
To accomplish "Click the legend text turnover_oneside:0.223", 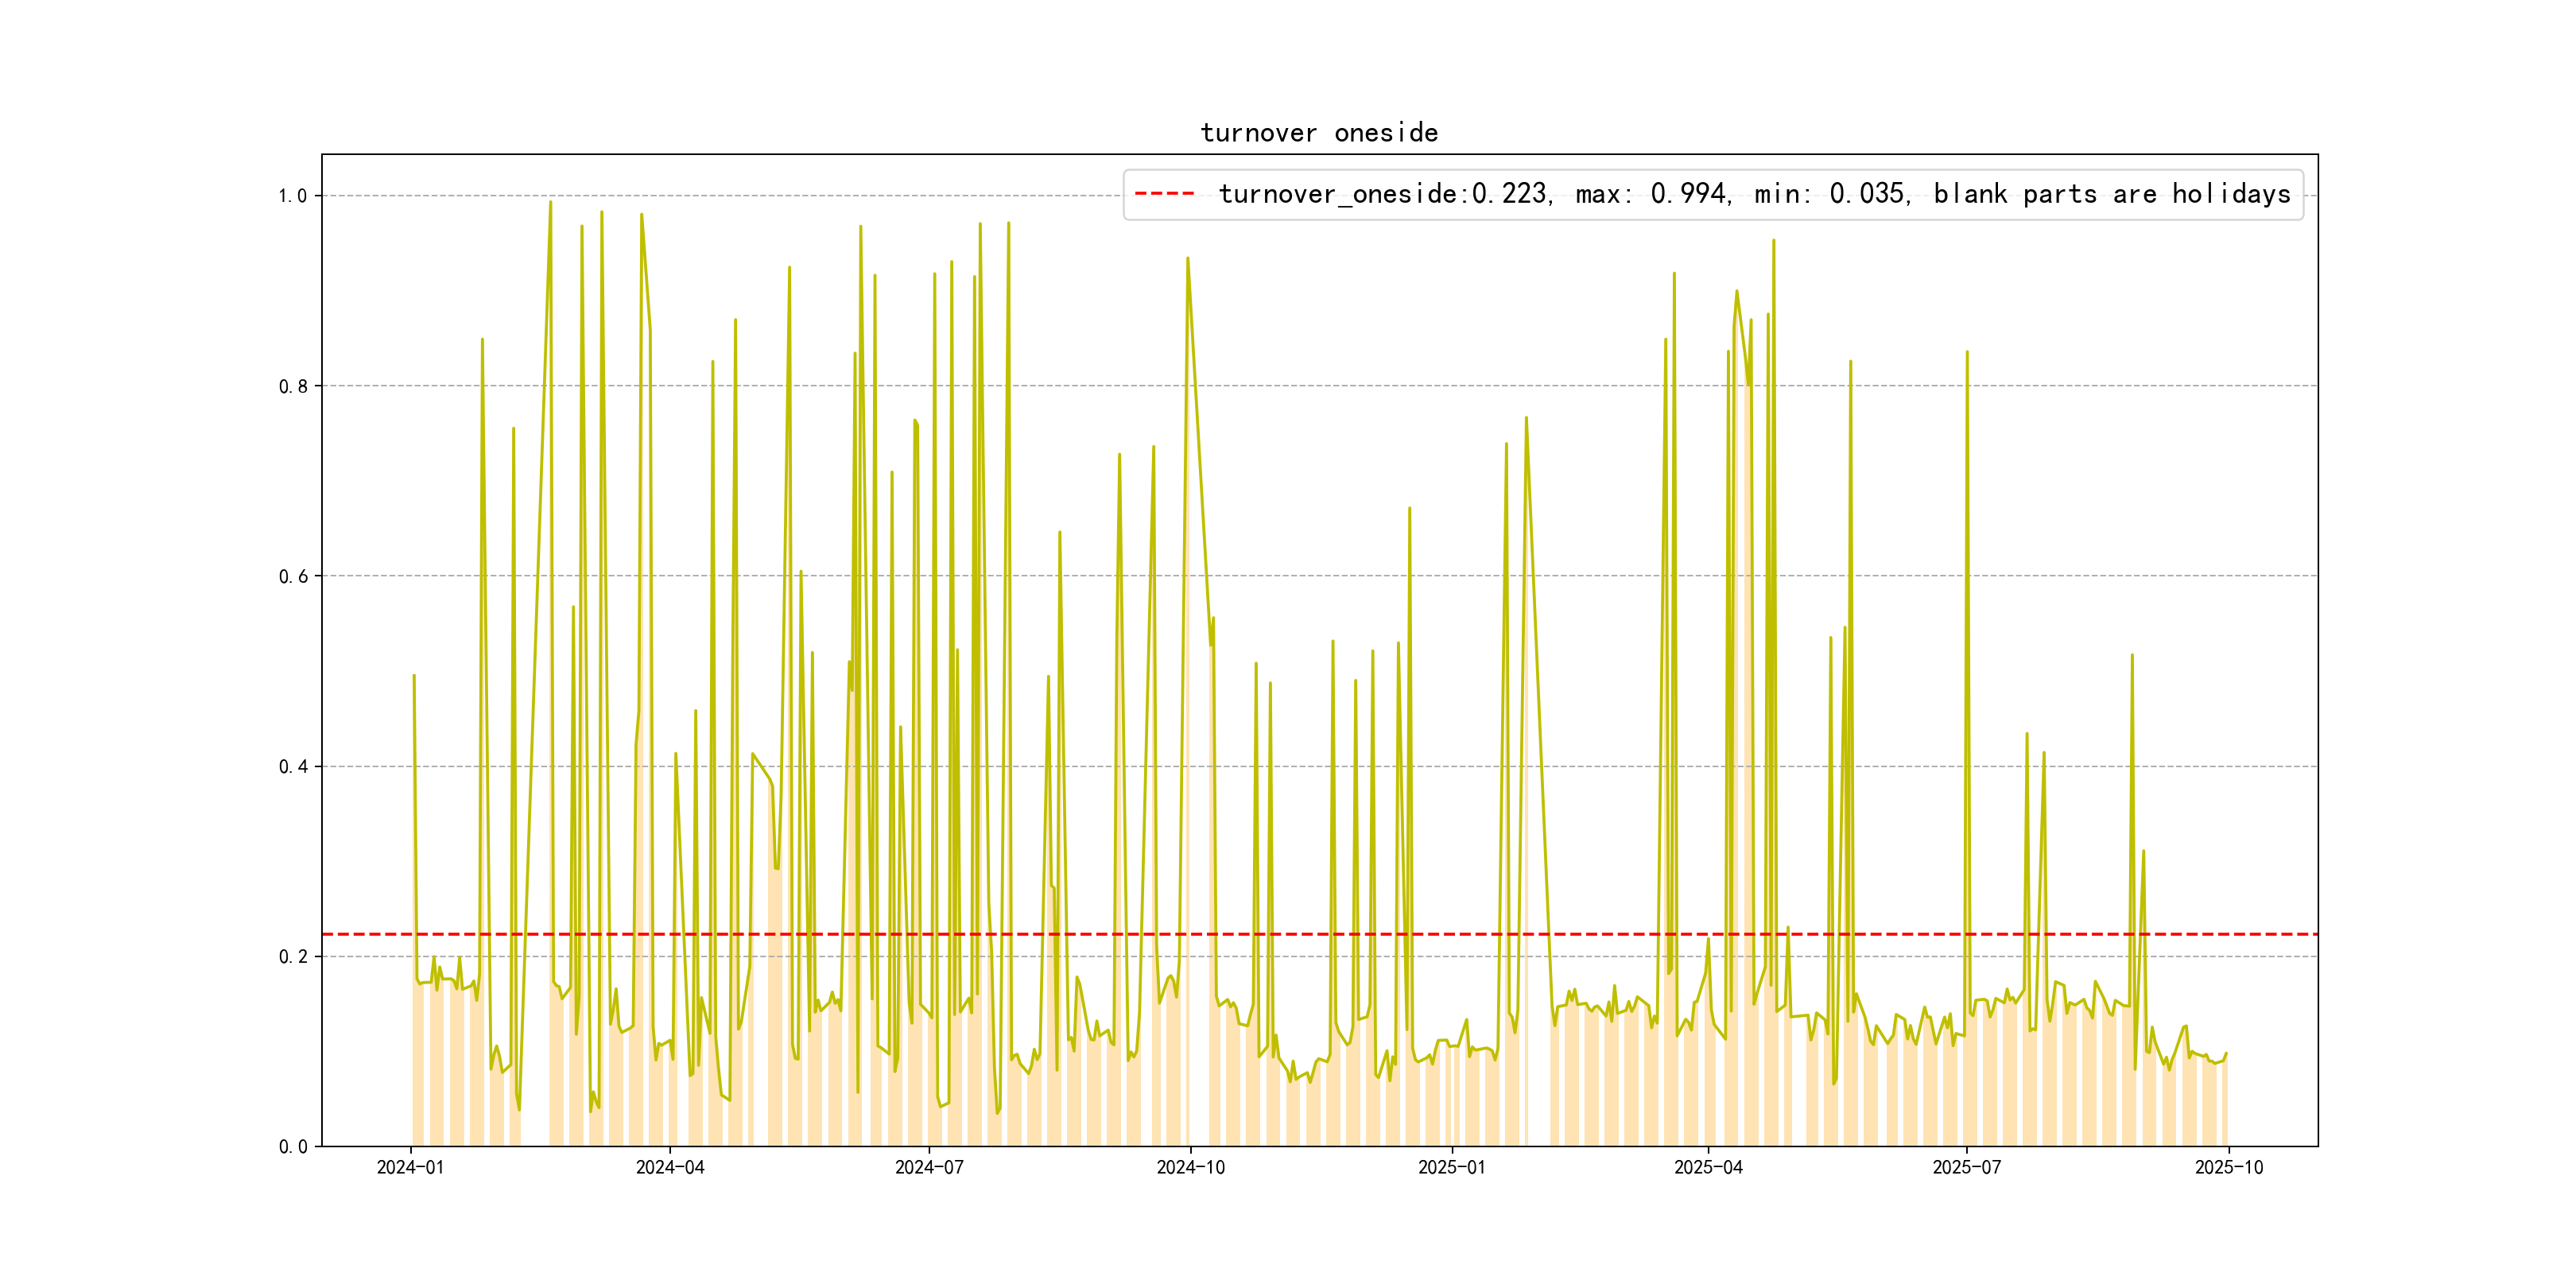I will 1384,194.
